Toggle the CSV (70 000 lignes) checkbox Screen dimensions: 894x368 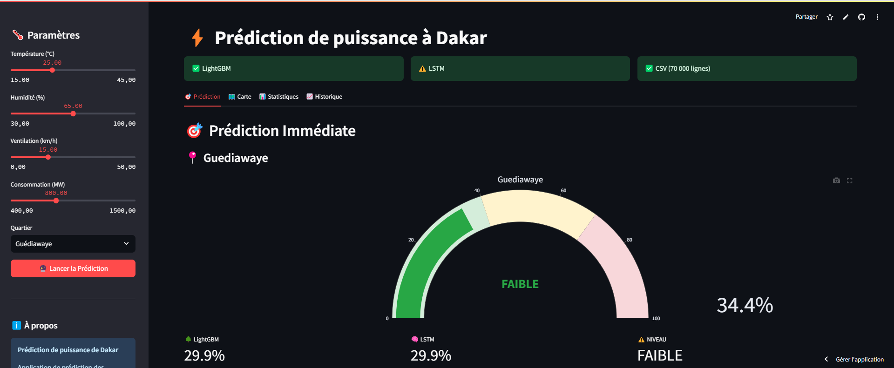coord(649,68)
